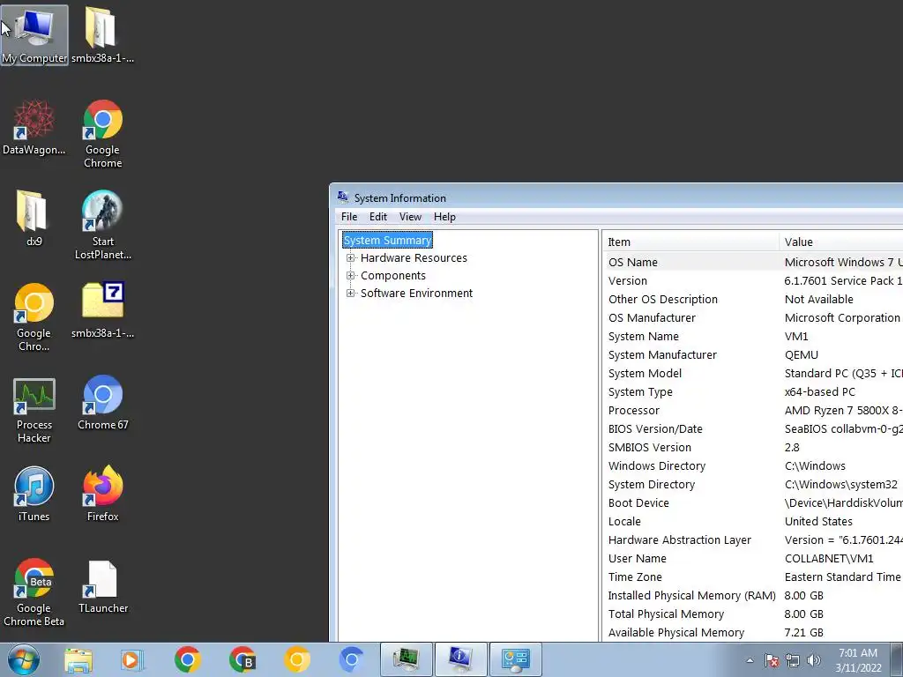Launch the DataWagon desktop shortcut
Image resolution: width=903 pixels, height=677 pixels.
34,128
